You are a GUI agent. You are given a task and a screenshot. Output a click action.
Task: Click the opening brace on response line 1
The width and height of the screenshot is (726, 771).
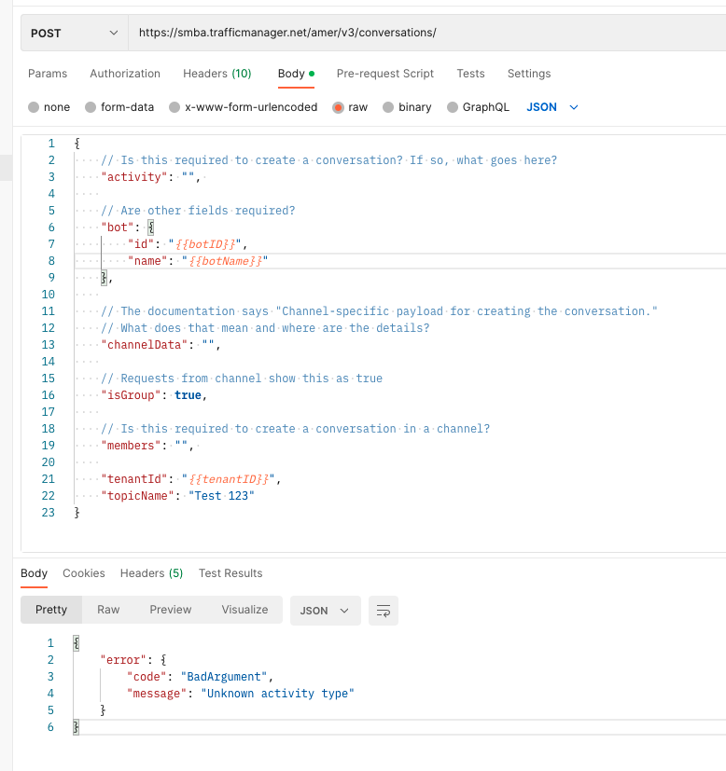76,643
